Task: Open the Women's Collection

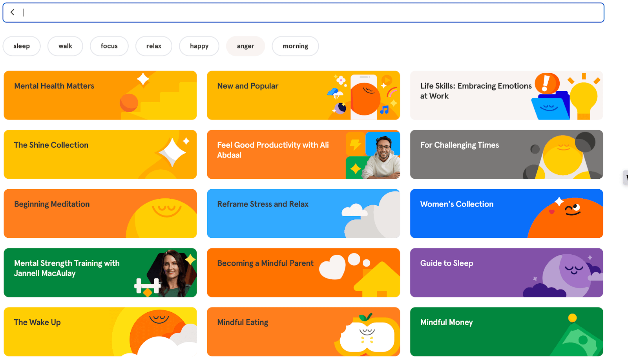Action: point(506,214)
